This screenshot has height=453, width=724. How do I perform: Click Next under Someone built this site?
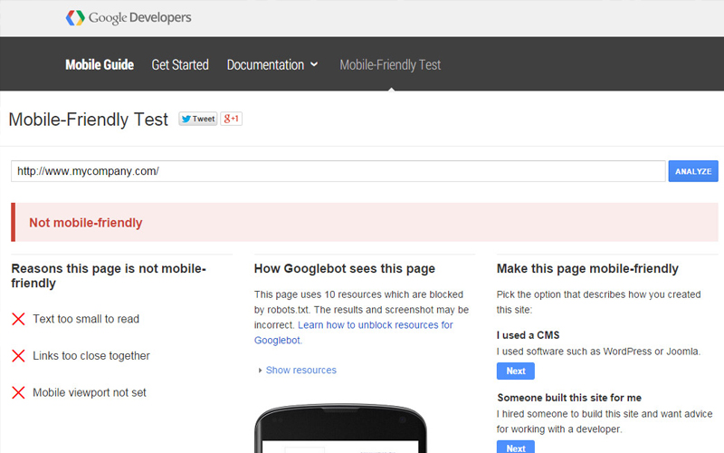515,448
